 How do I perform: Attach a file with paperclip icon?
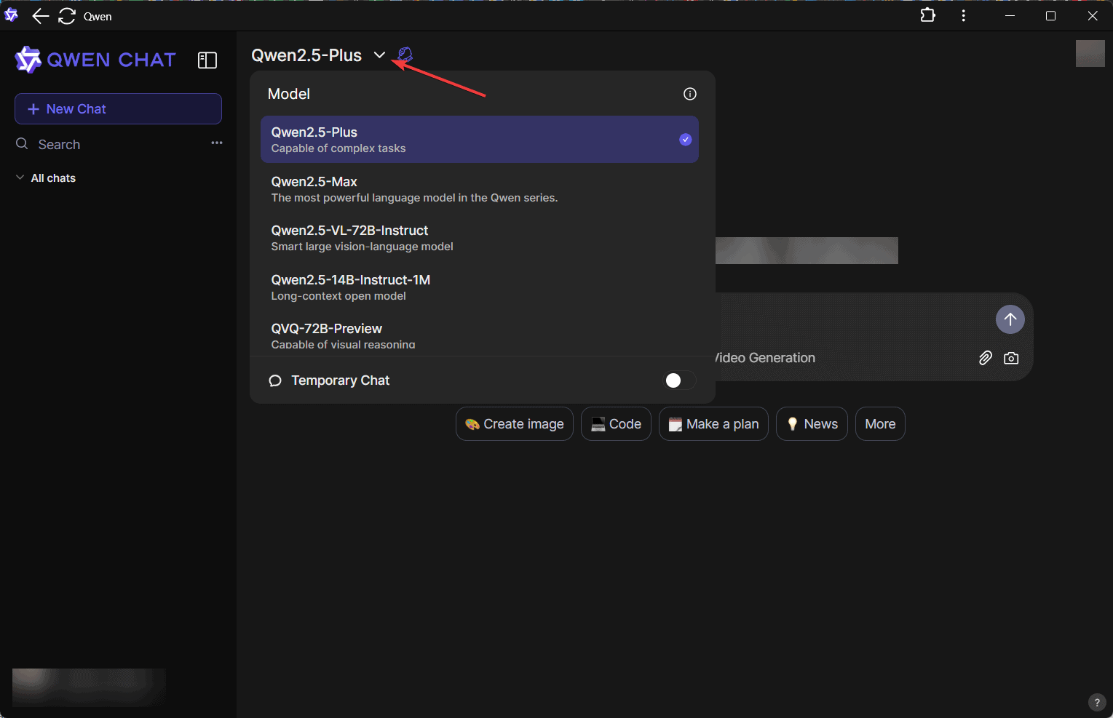(985, 358)
